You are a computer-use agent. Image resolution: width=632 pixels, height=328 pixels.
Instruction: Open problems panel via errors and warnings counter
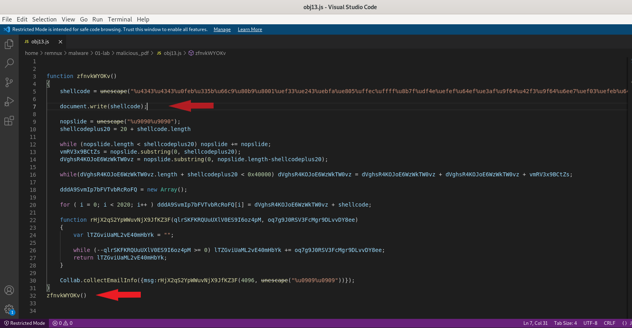pos(62,323)
